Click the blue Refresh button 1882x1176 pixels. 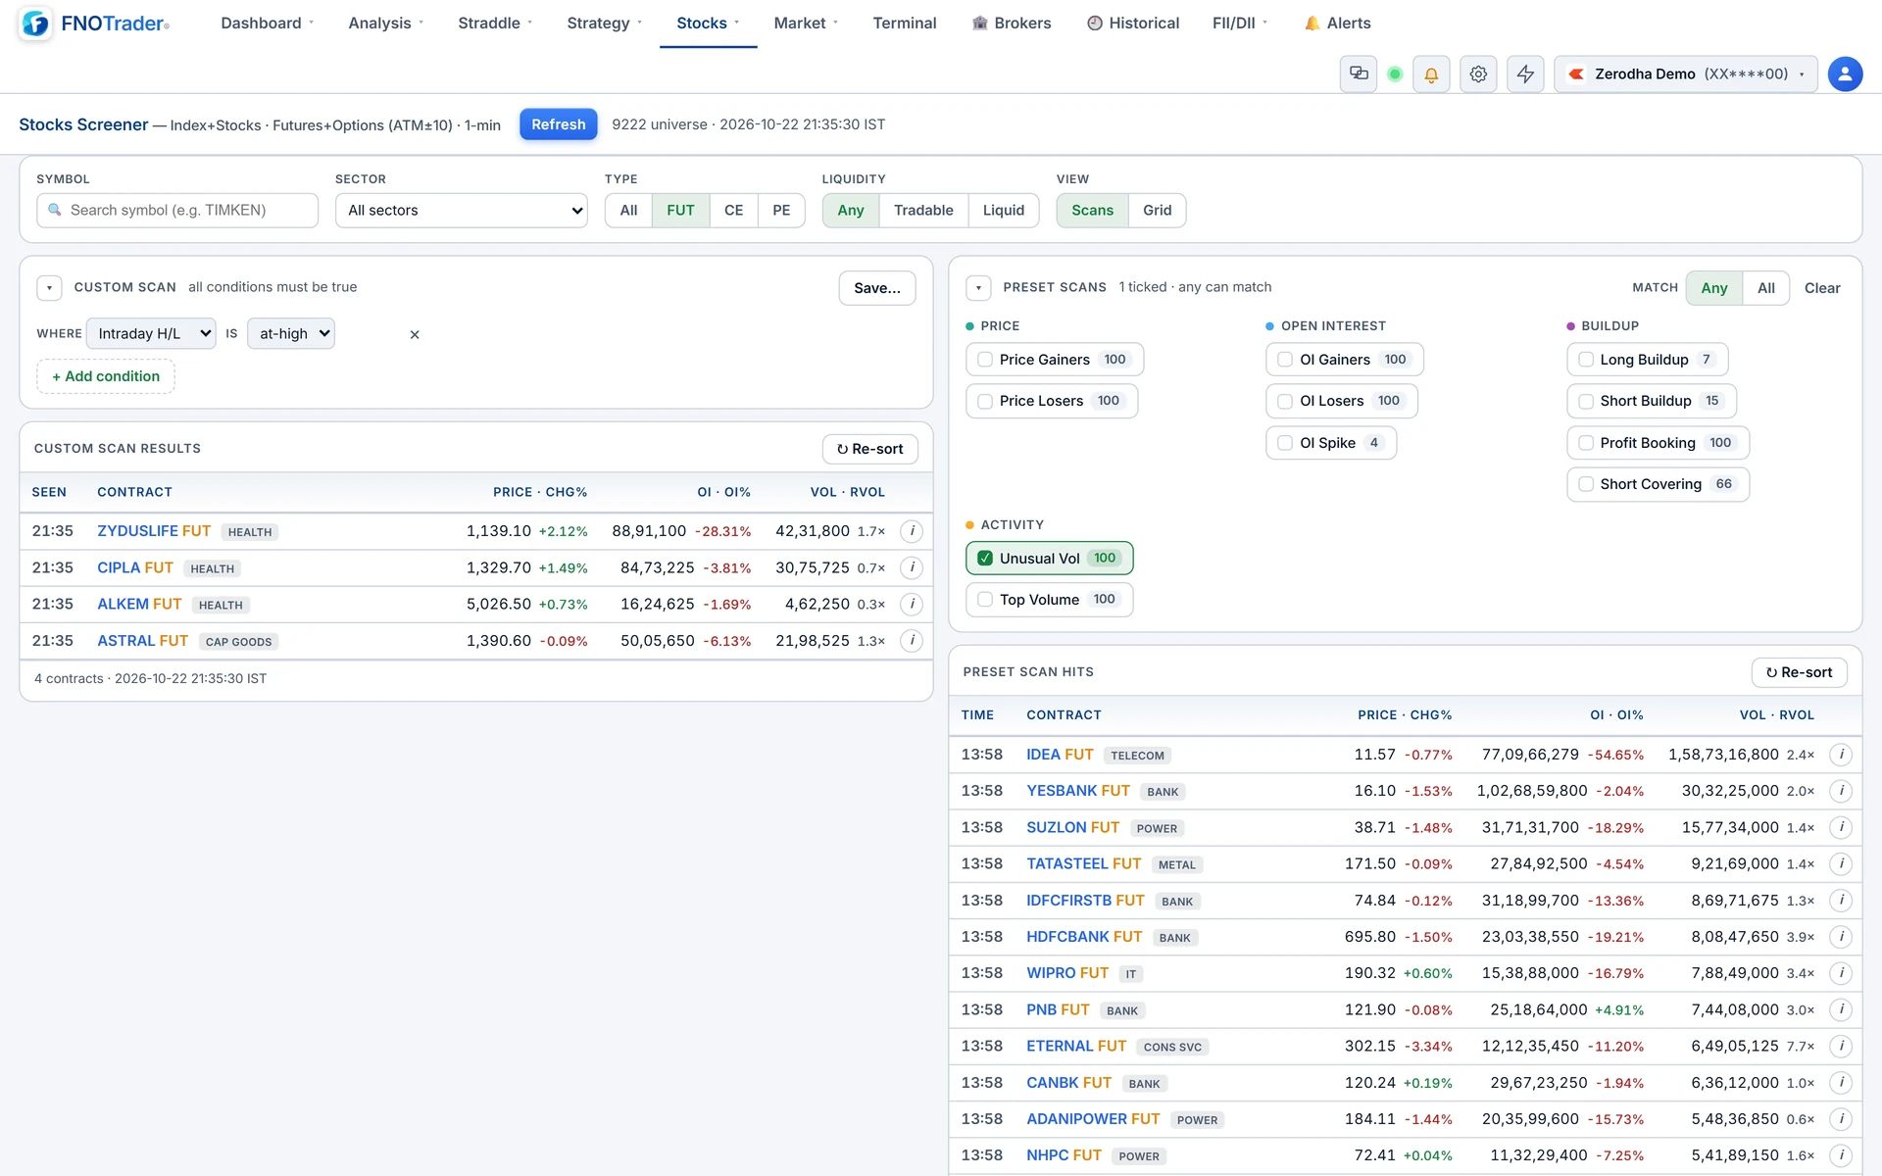point(558,124)
